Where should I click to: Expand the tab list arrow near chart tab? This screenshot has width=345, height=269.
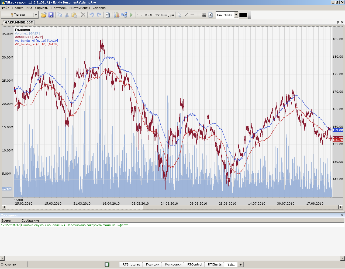(338, 22)
